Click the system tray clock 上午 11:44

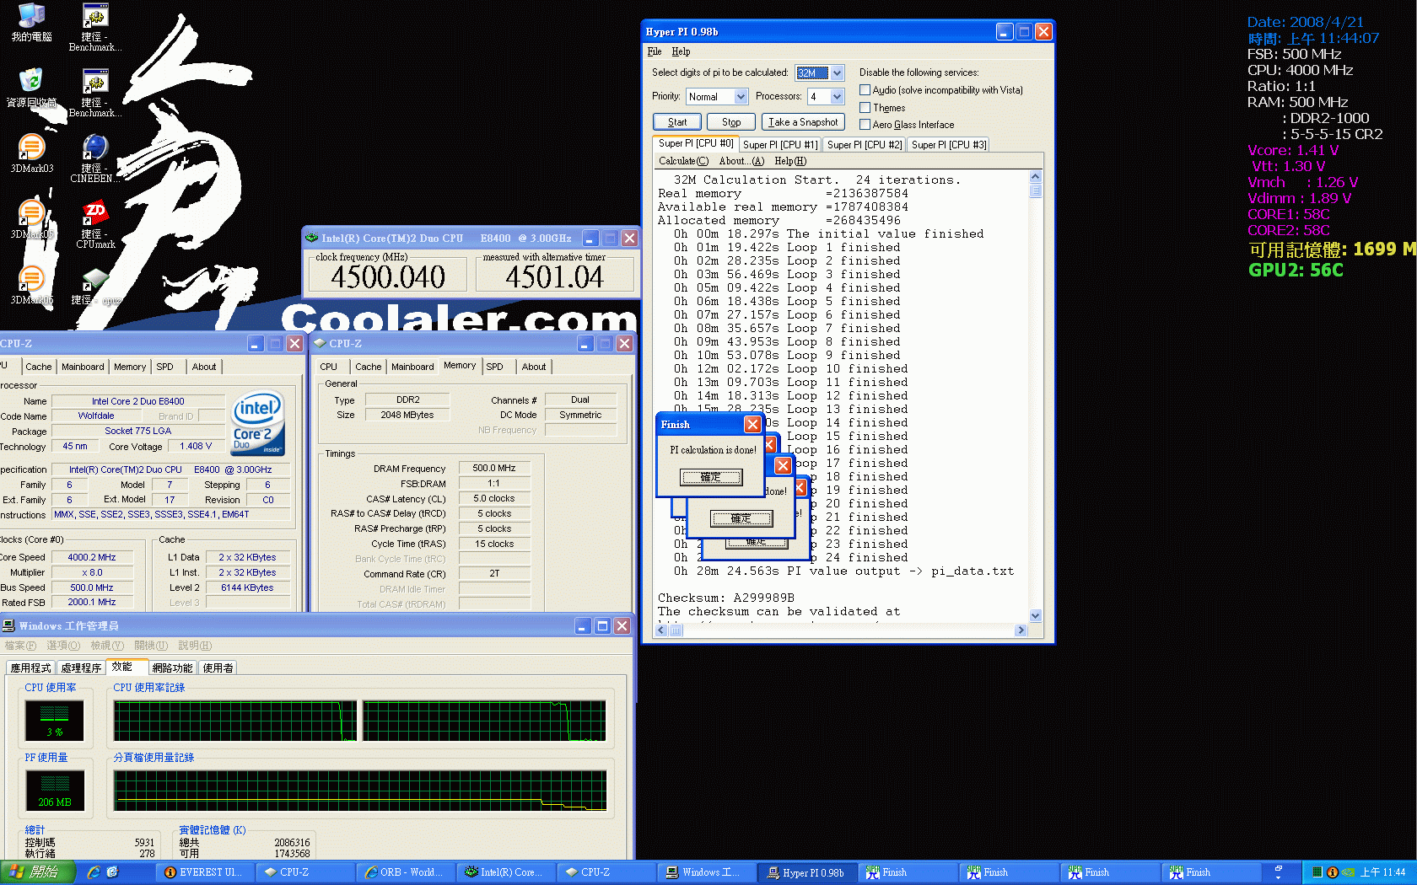pyautogui.click(x=1383, y=872)
